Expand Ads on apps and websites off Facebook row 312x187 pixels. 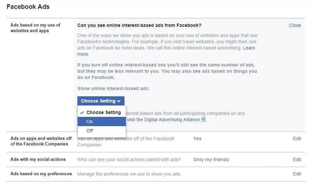tap(156, 142)
